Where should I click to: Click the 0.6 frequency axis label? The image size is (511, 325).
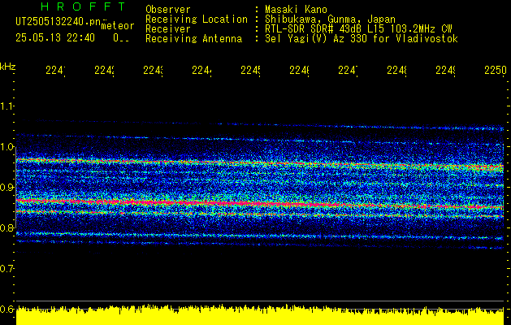click(6, 309)
